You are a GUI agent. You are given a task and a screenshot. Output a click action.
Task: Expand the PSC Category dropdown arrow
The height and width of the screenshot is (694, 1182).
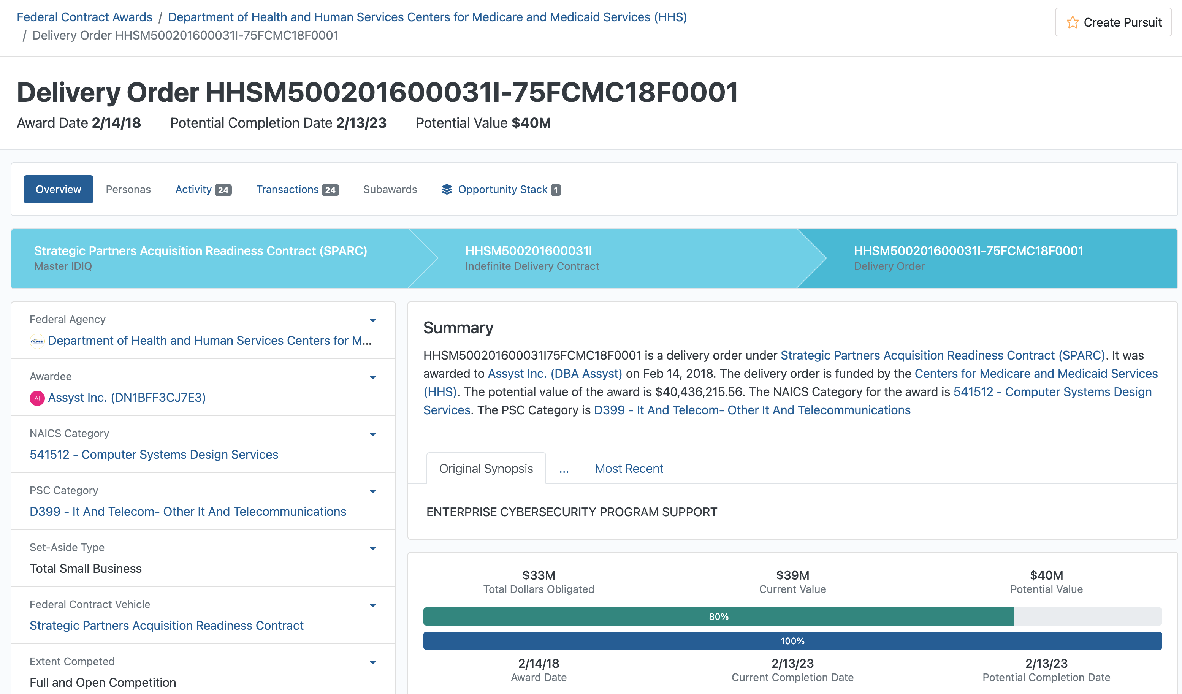click(372, 491)
